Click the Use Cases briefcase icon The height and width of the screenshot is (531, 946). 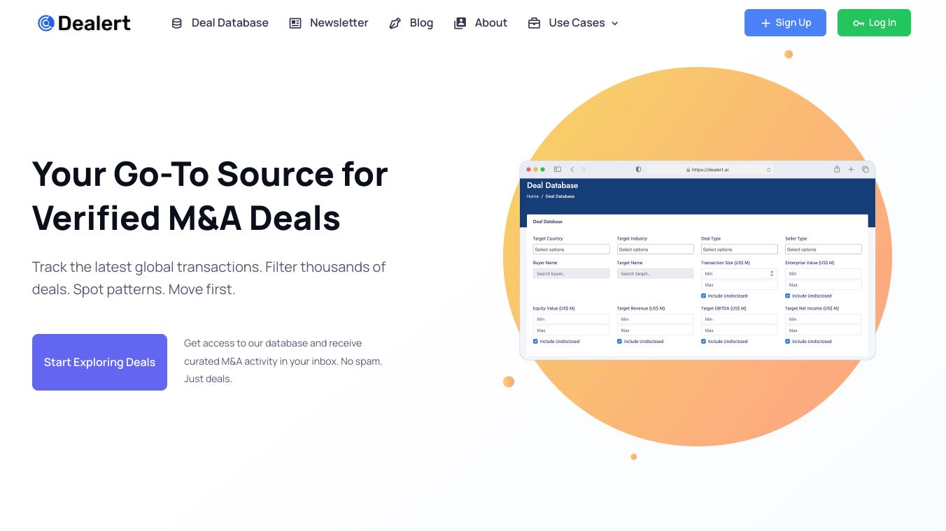pos(534,23)
